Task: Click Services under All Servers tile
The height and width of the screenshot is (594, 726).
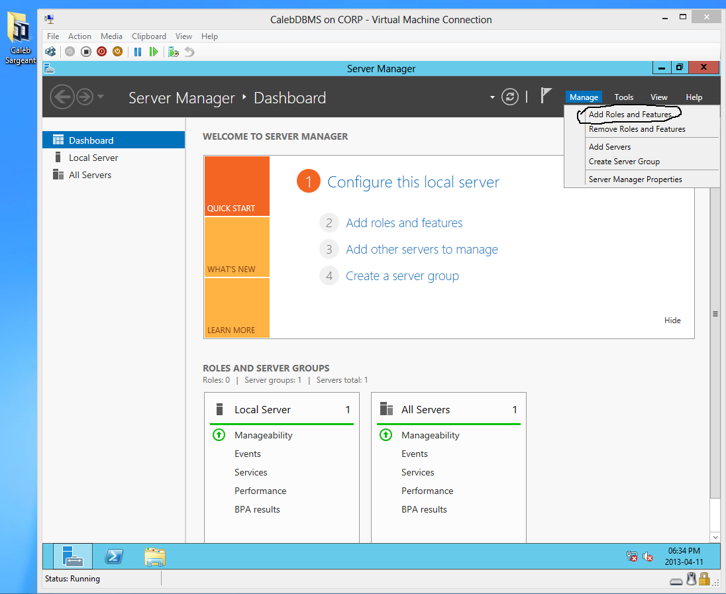Action: point(417,472)
